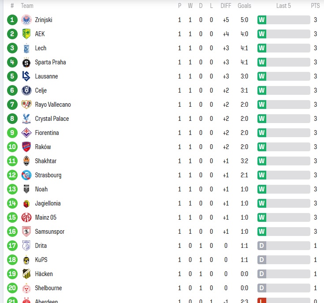Click the Goals column header

[244, 6]
